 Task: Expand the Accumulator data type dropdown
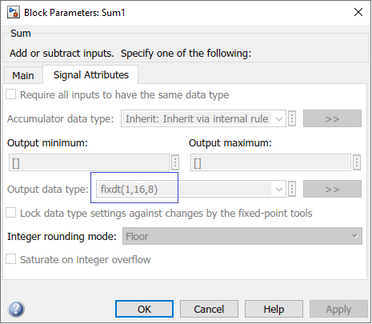279,118
